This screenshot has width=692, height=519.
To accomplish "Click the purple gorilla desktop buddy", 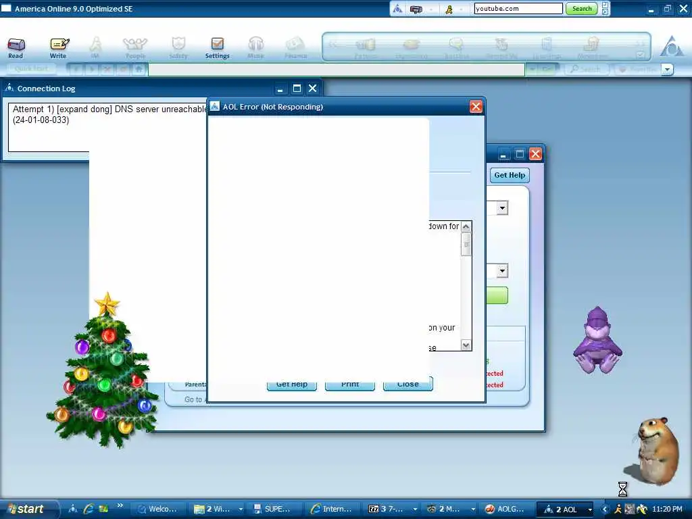I will (x=597, y=341).
